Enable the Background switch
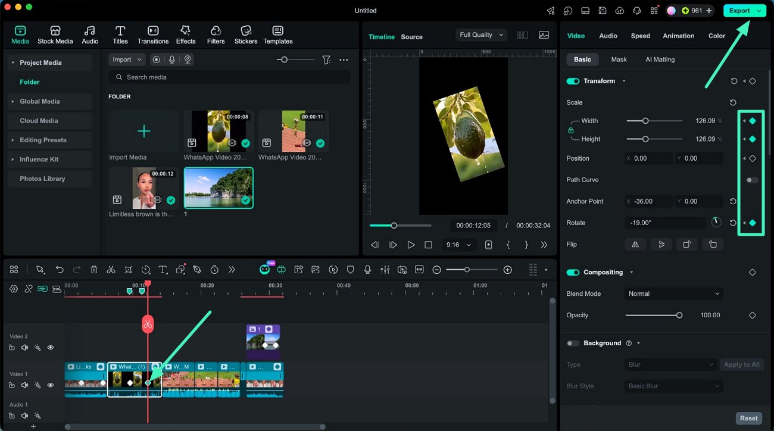Viewport: 774px width, 431px height. point(573,343)
